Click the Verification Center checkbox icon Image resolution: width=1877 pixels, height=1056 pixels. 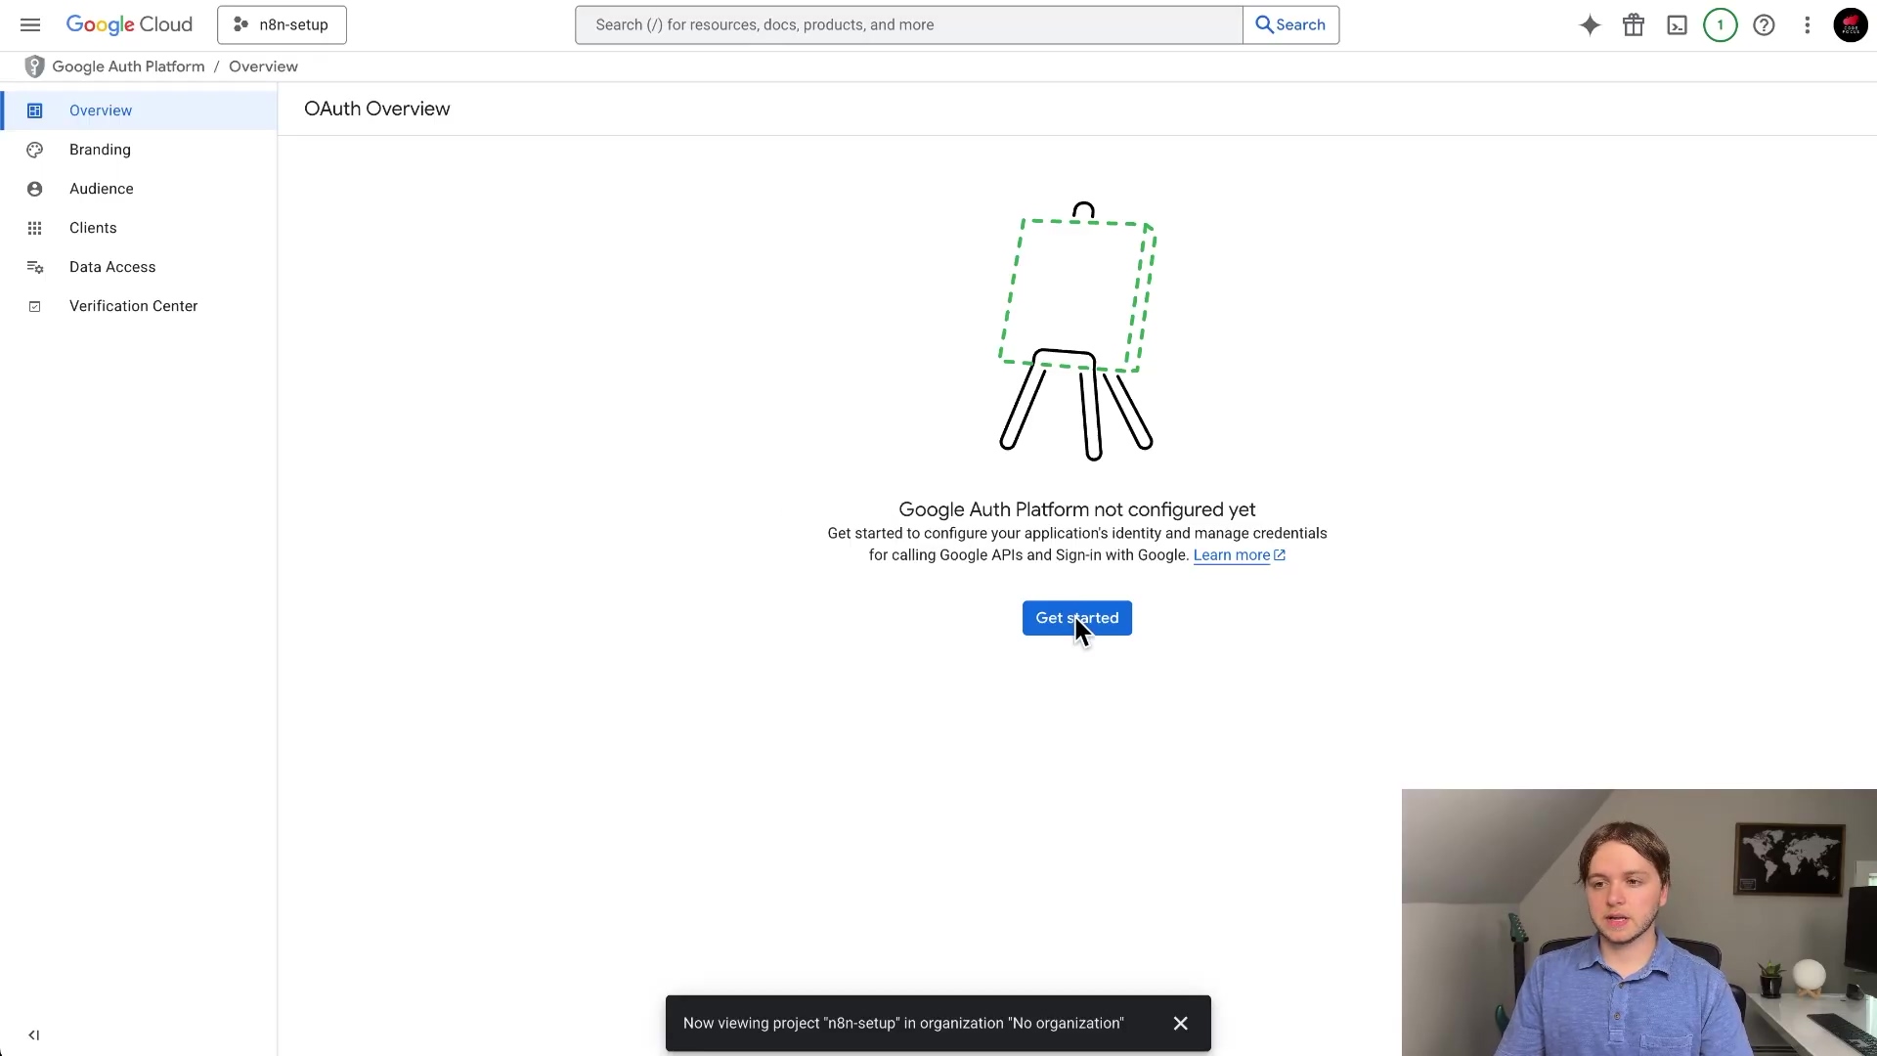tap(35, 306)
